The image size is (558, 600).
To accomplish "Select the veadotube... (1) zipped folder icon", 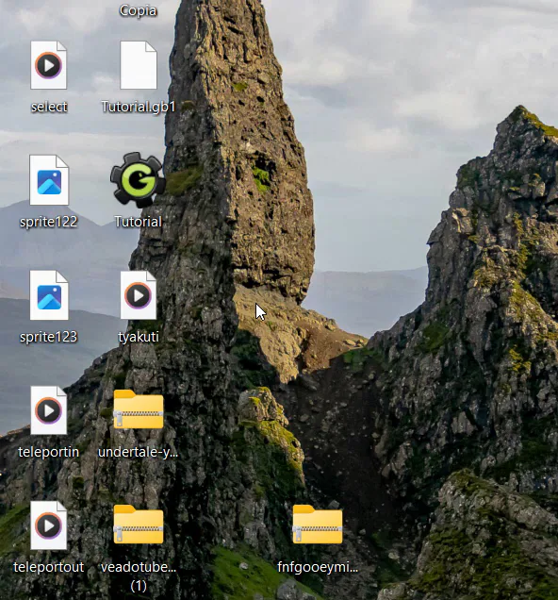I will coord(139,525).
